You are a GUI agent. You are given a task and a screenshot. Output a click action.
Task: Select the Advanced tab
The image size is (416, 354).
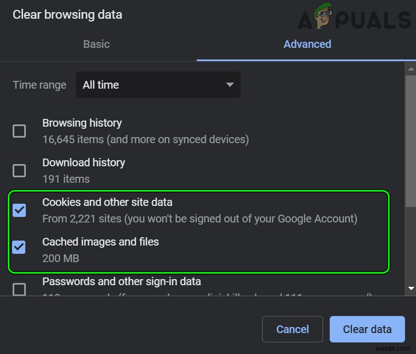(x=307, y=44)
